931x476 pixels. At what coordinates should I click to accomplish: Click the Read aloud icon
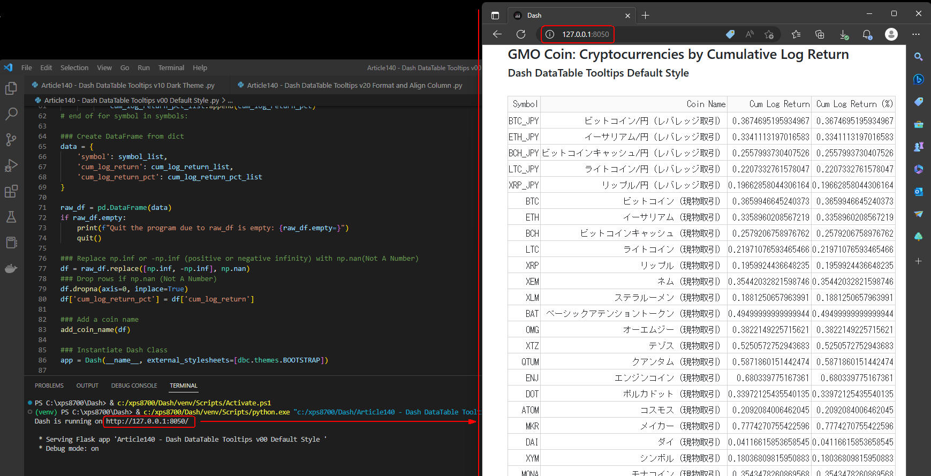750,34
